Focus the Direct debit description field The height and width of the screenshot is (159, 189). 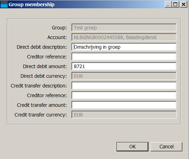click(x=124, y=47)
